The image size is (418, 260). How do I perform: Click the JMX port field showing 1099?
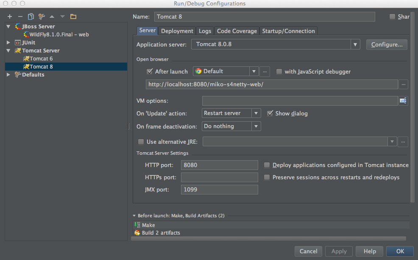(220, 189)
